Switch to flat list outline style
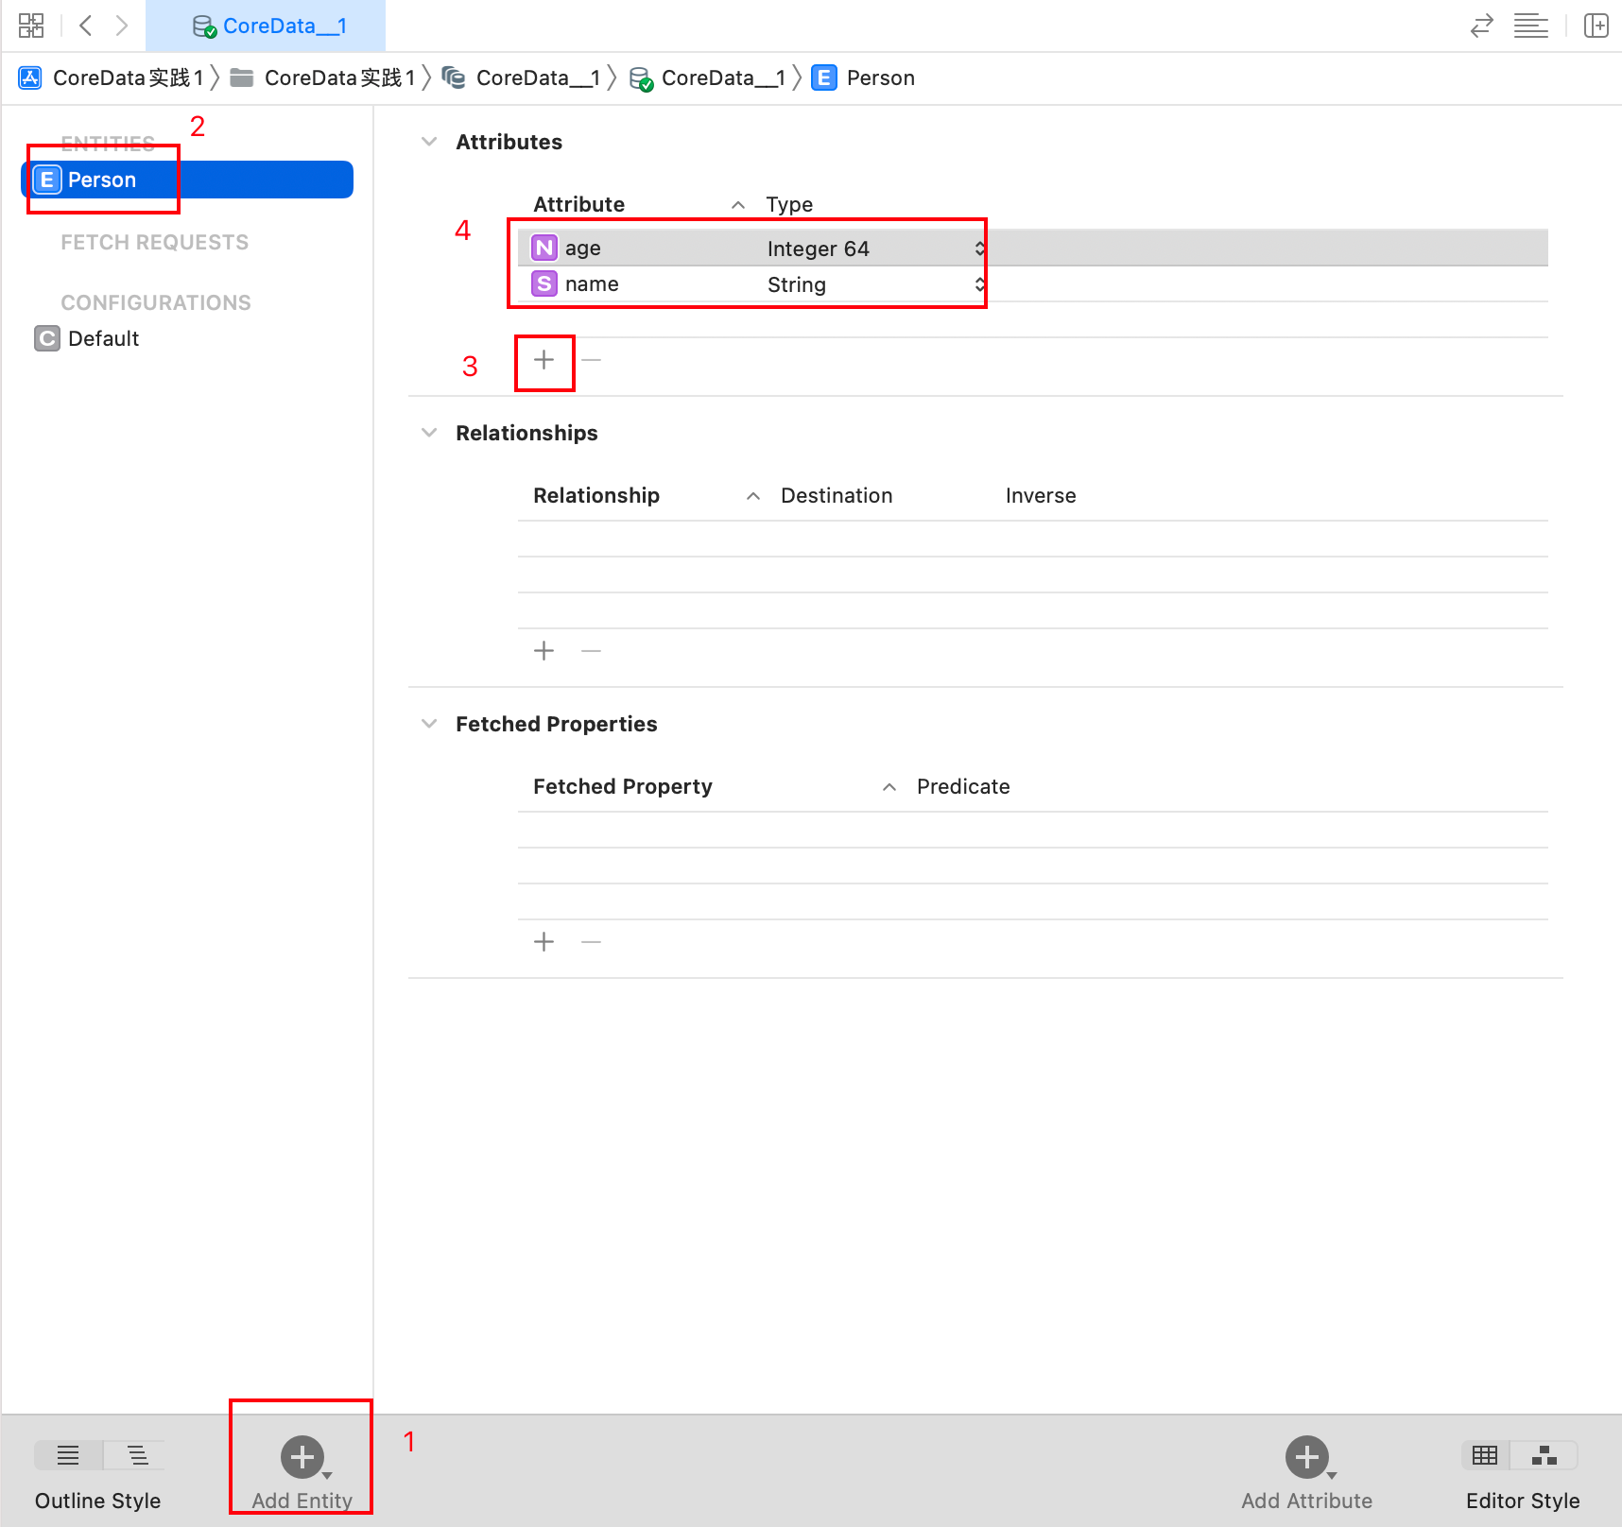1622x1527 pixels. 68,1455
